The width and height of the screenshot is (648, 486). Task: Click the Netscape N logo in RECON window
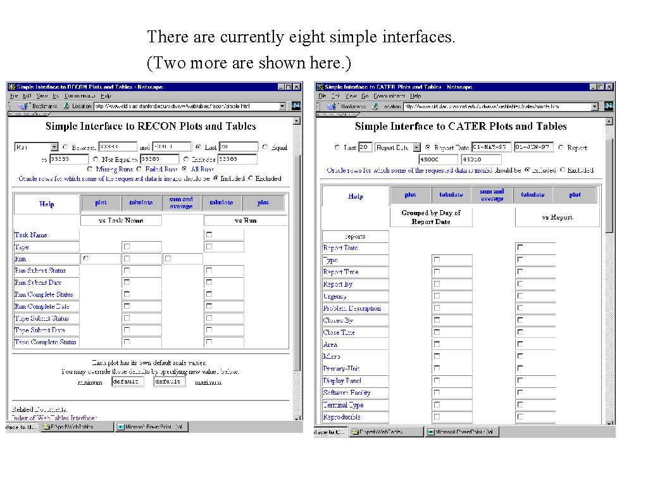(x=296, y=106)
